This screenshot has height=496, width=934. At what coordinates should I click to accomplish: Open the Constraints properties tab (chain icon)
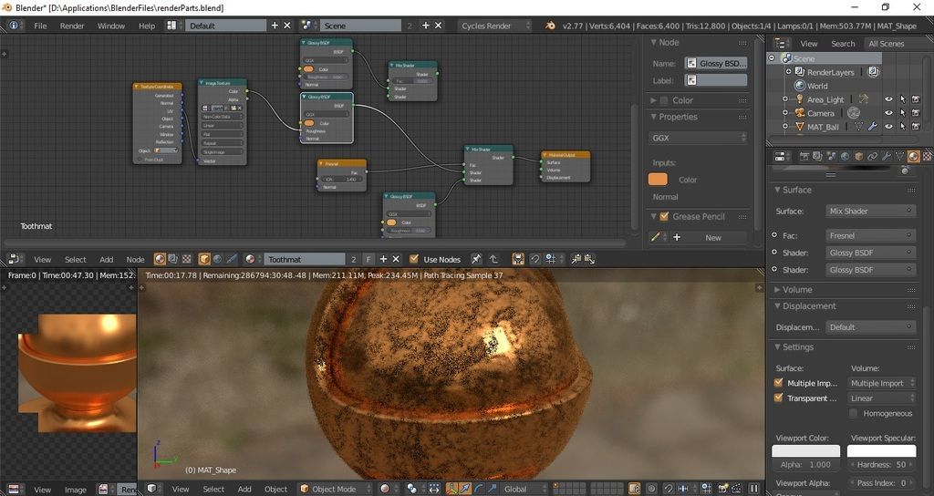[x=873, y=157]
